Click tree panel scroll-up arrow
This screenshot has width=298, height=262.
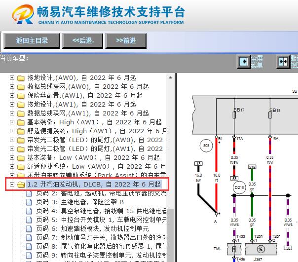170,77
